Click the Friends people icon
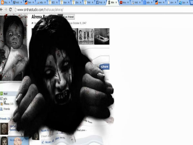The height and width of the screenshot is (145, 193). (2, 109)
